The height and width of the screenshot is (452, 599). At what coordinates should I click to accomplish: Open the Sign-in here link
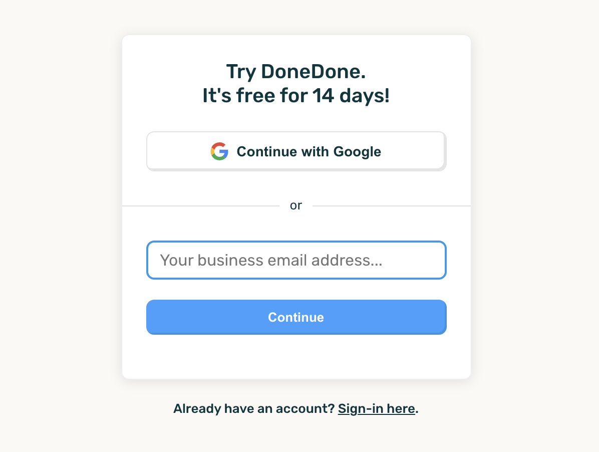pos(376,409)
